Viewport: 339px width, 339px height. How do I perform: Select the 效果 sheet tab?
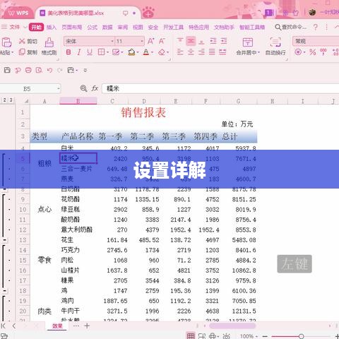coord(57,326)
